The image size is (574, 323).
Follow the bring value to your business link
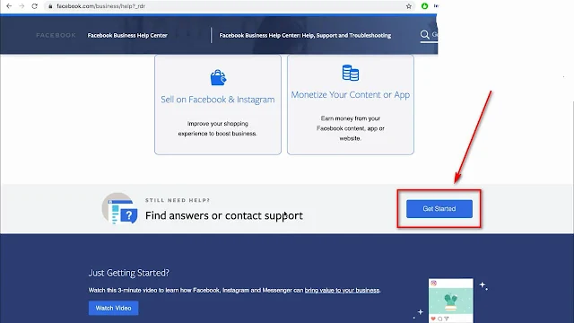coord(342,290)
